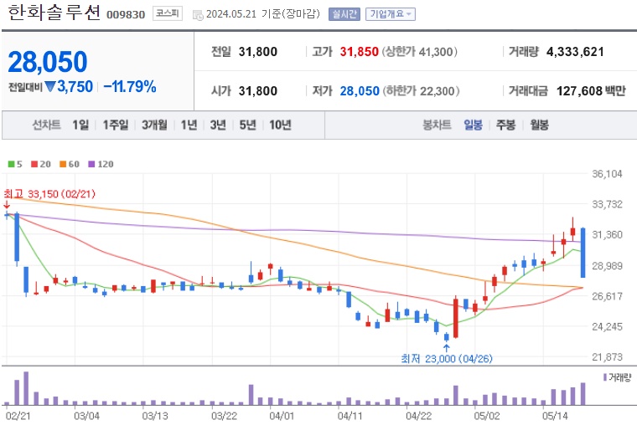Select the 1주일 line chart period
The image size is (637, 425).
tap(116, 125)
